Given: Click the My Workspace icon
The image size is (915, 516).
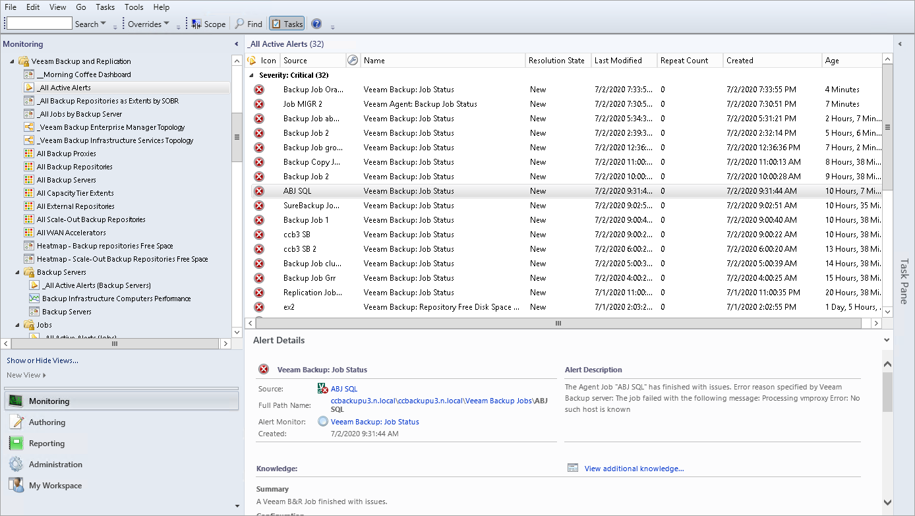Looking at the screenshot, I should 16,486.
